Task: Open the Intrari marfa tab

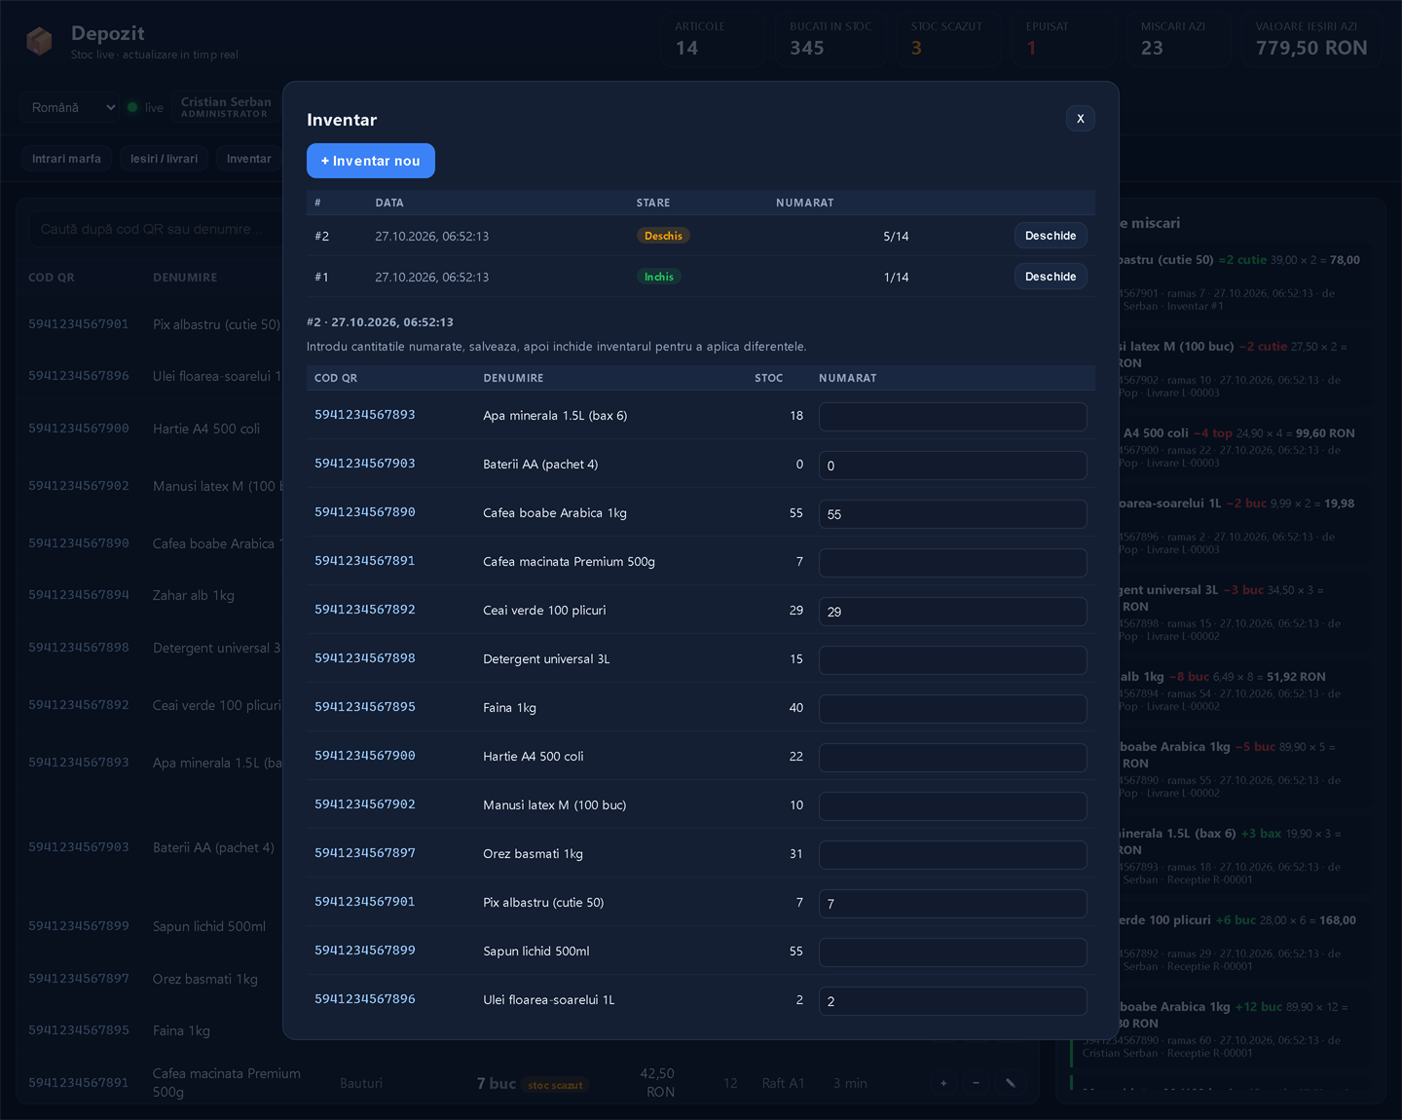Action: [66, 159]
